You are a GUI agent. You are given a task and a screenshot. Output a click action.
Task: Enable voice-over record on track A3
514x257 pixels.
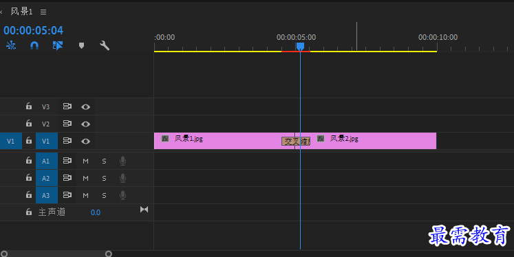coord(122,195)
